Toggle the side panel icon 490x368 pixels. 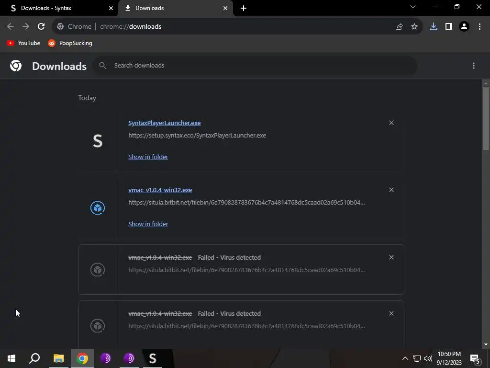pyautogui.click(x=449, y=27)
